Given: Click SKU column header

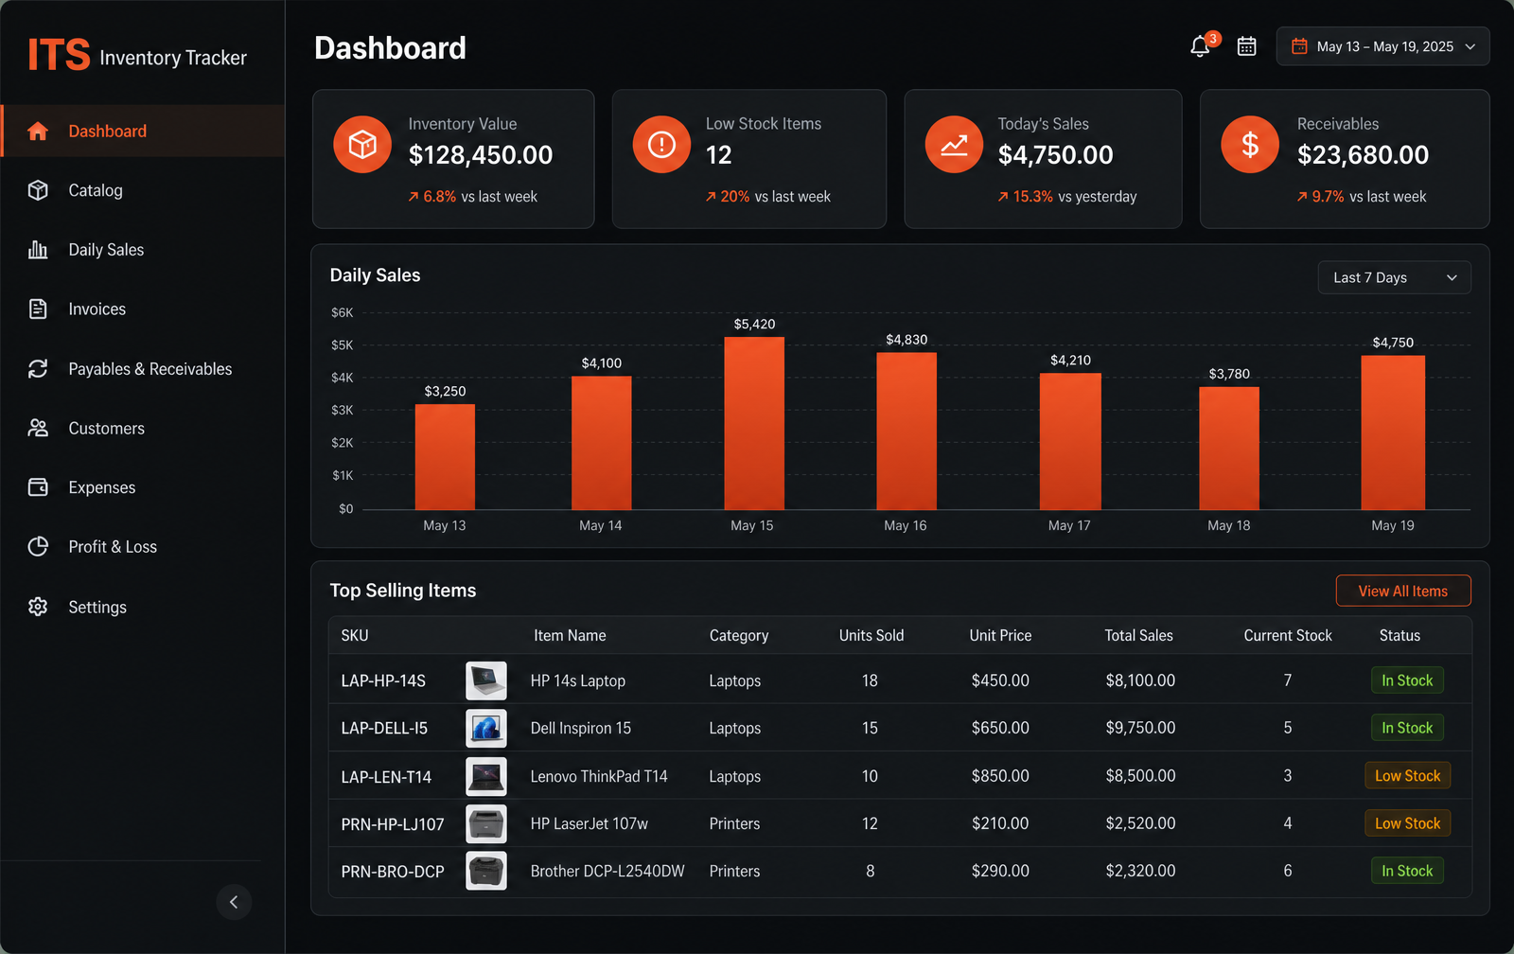Looking at the screenshot, I should click(355, 636).
